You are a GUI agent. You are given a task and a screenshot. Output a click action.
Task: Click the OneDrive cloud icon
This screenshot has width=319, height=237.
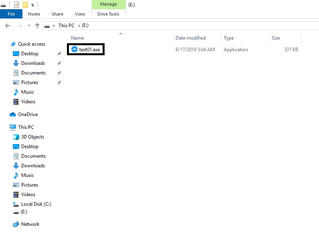(x=13, y=114)
